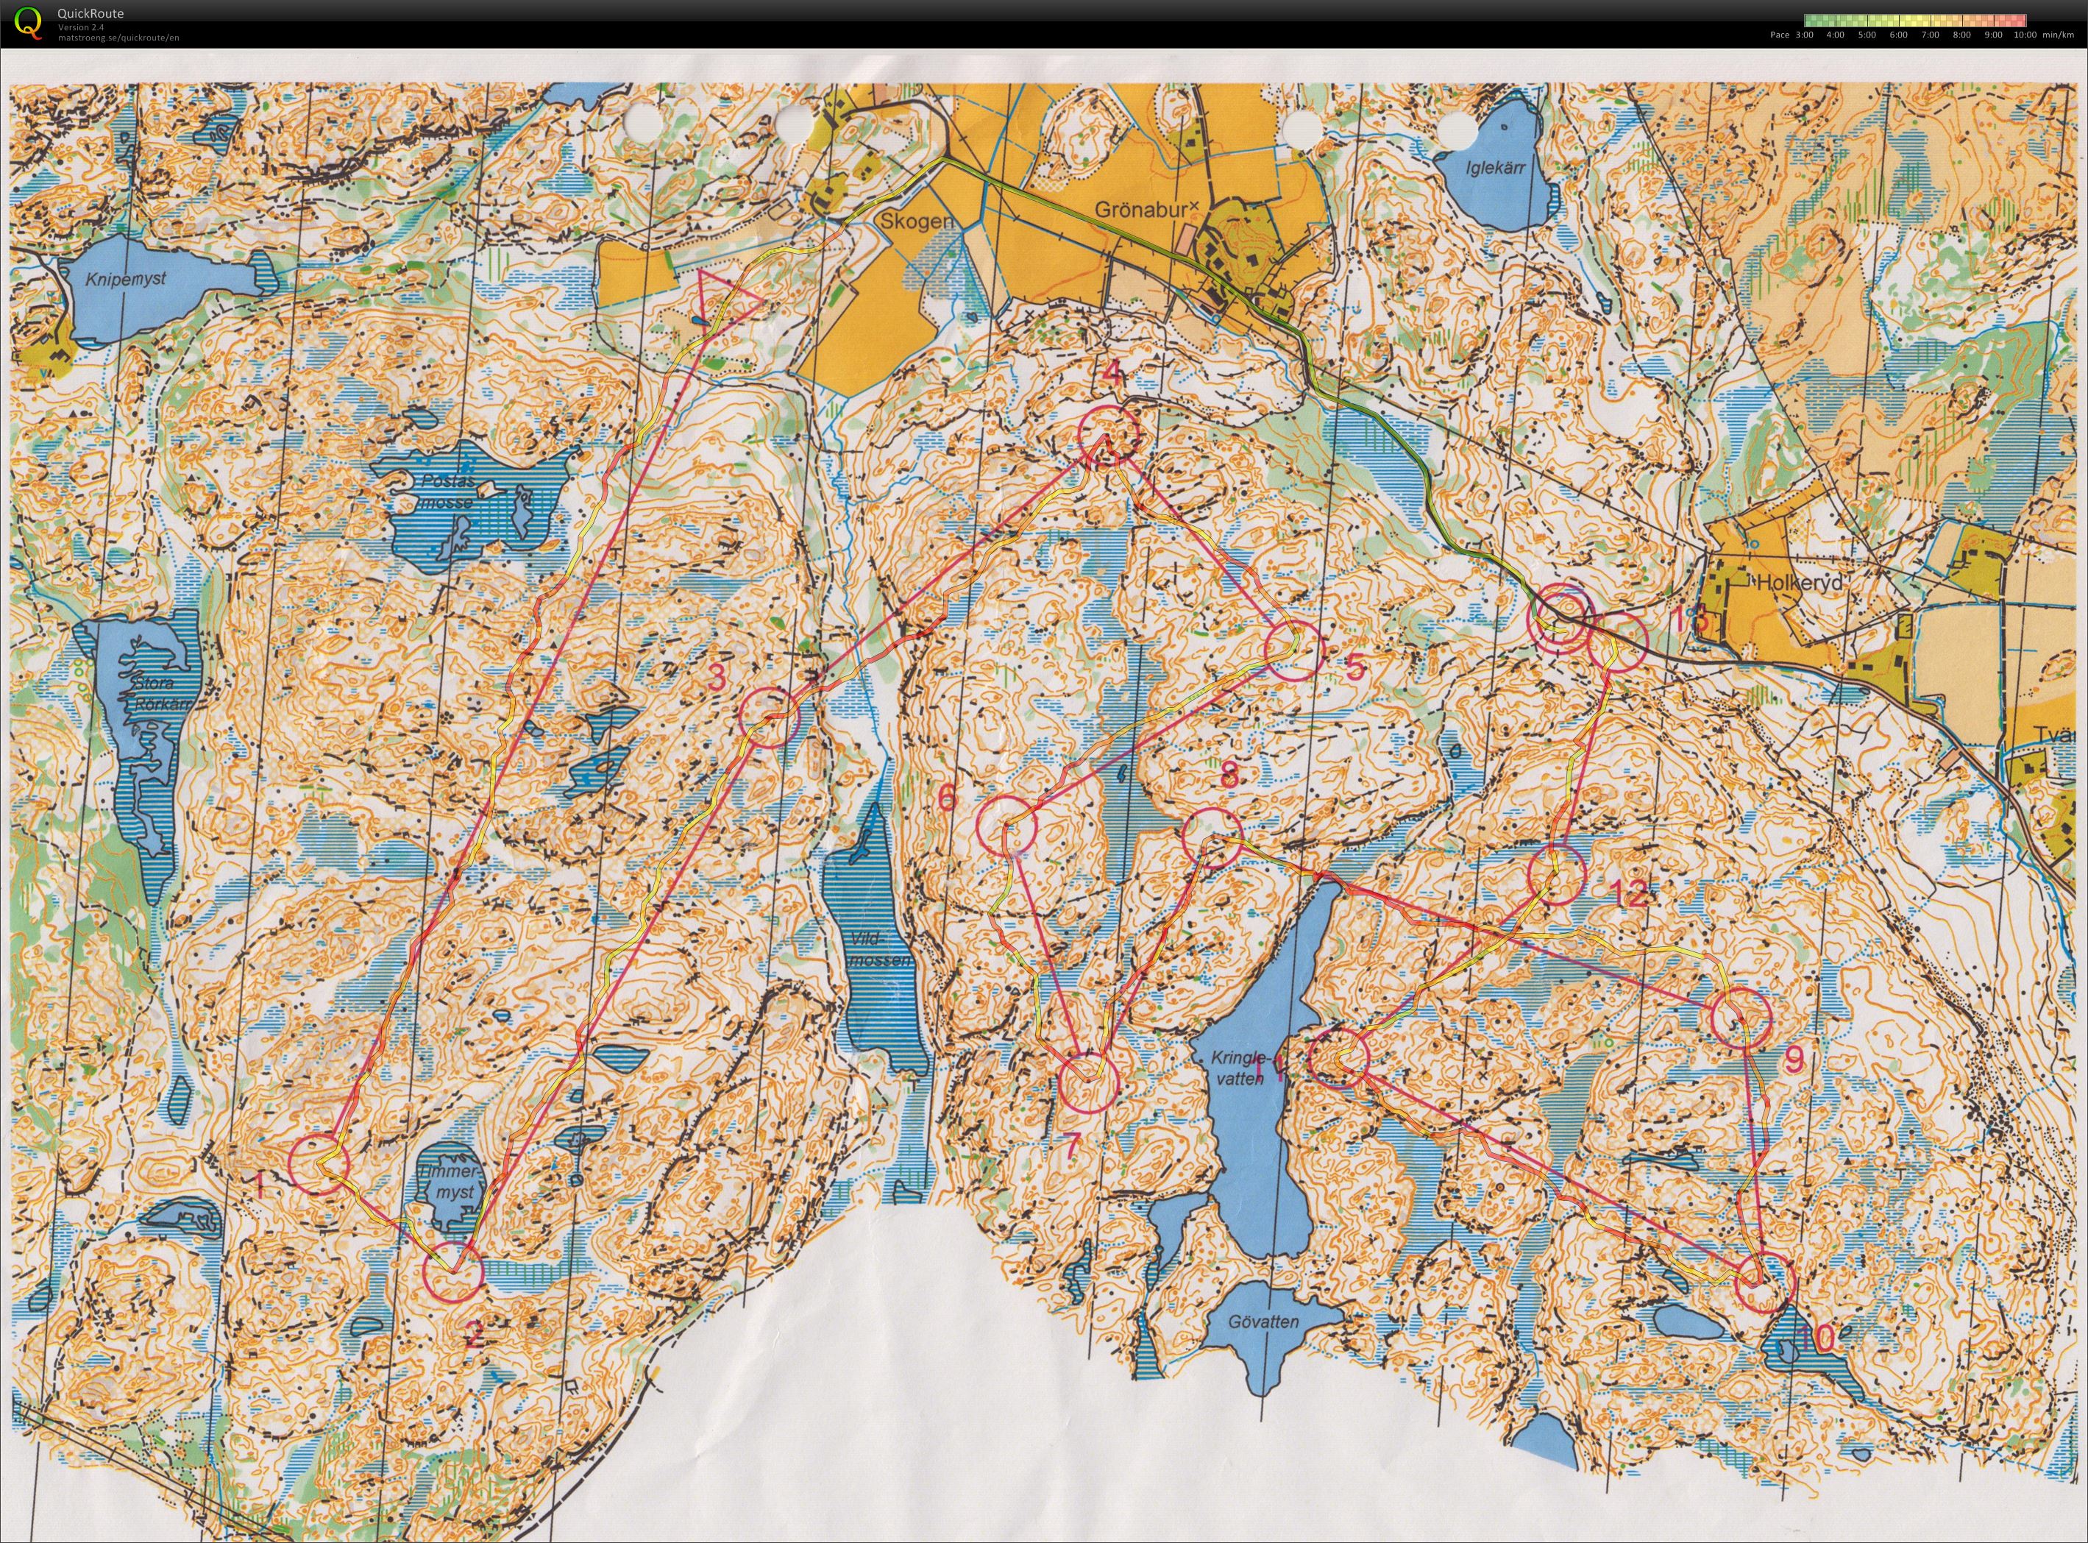Select control circle 12
The height and width of the screenshot is (1543, 2088).
(x=1558, y=875)
